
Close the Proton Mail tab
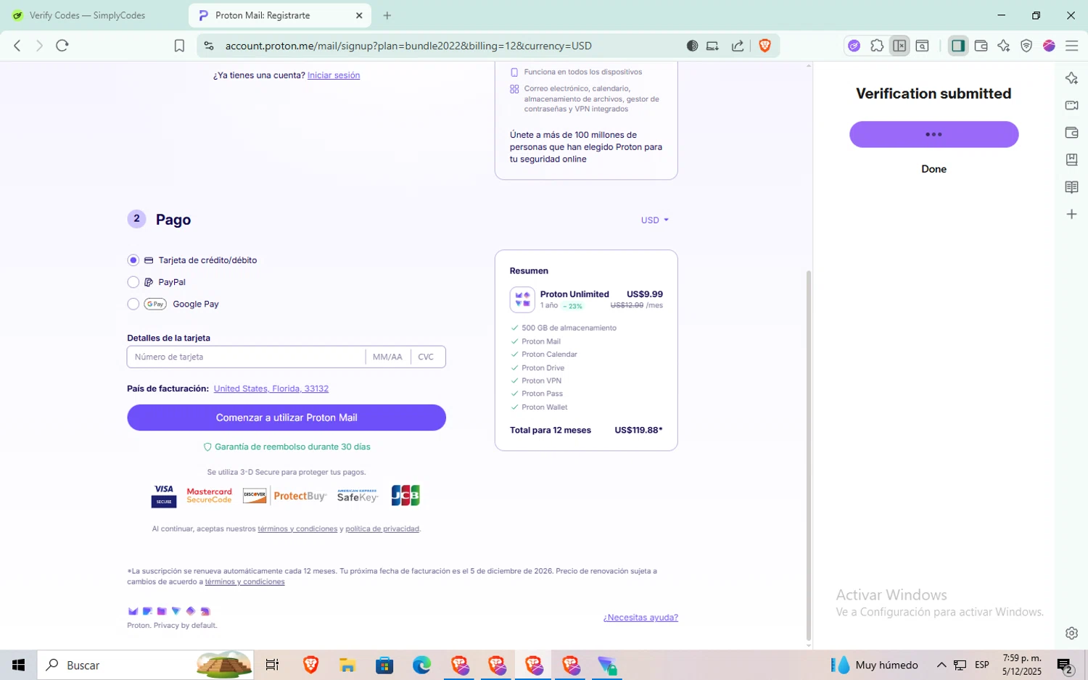coord(359,15)
